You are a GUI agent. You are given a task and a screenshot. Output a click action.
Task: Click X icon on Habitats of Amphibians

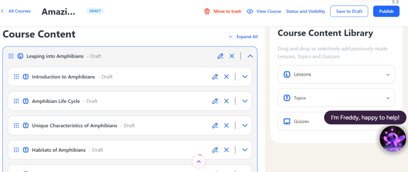(x=226, y=150)
